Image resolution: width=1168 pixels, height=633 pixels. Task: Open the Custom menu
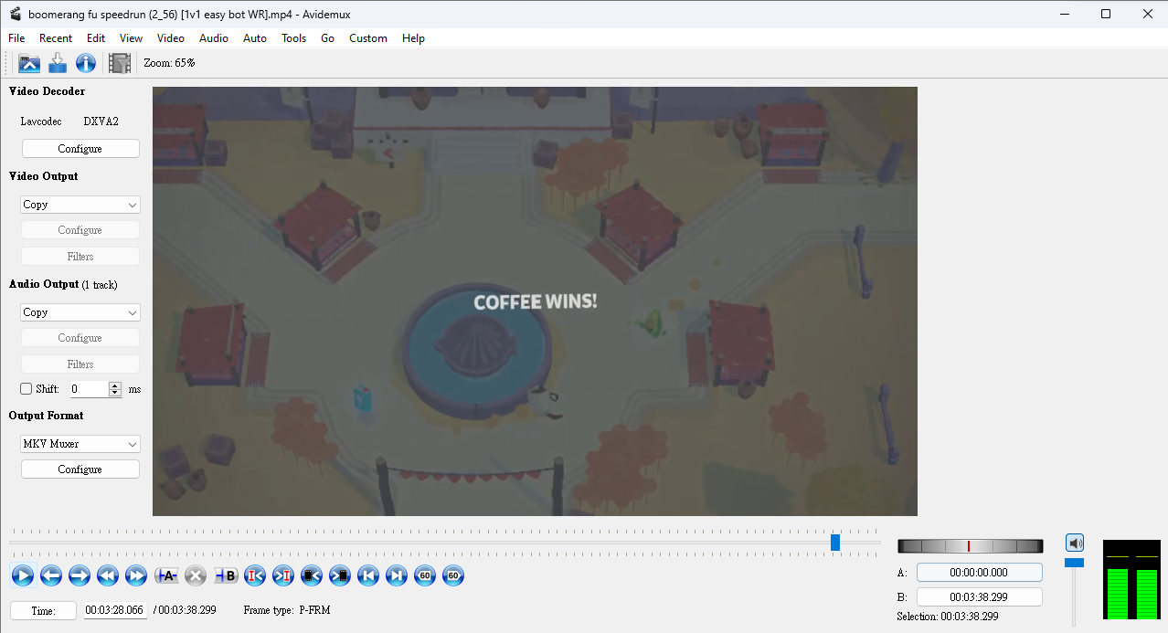pos(368,38)
